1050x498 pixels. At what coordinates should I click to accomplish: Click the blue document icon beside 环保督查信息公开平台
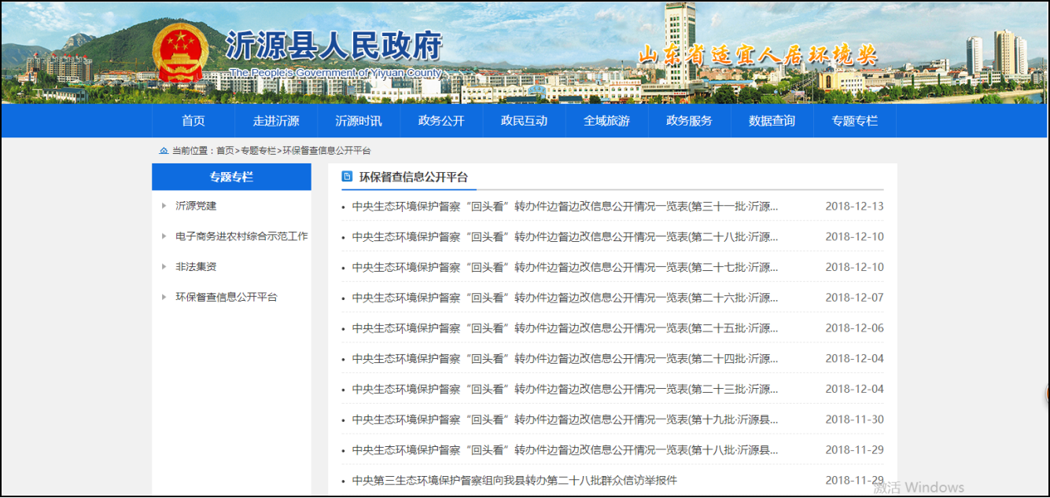point(347,177)
